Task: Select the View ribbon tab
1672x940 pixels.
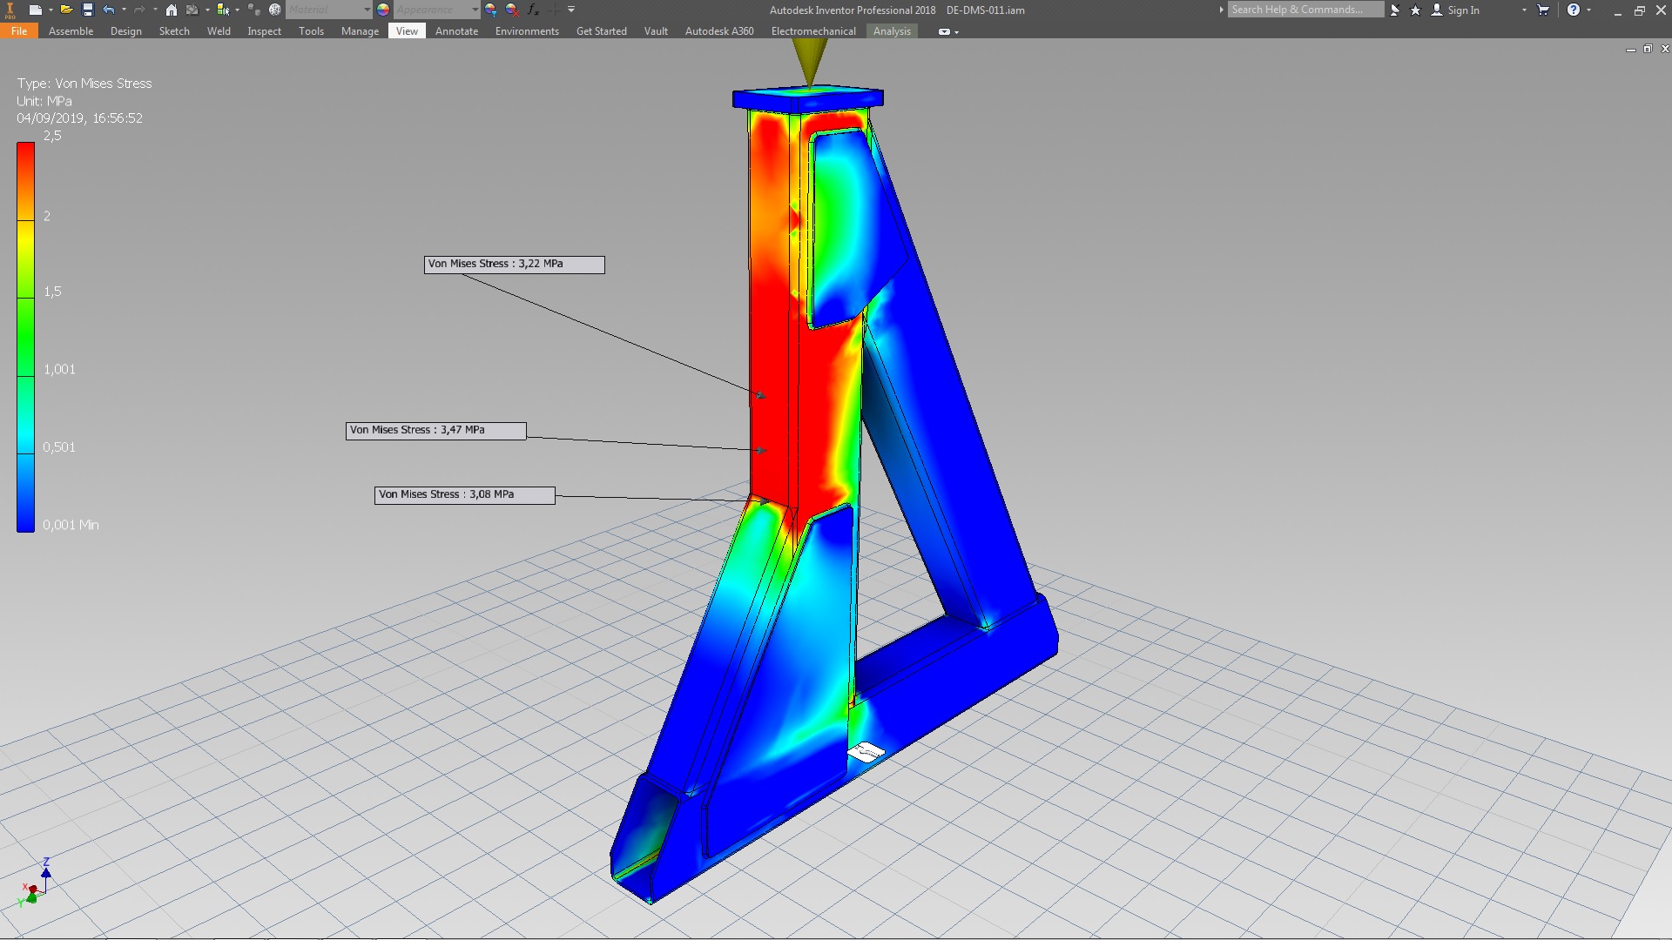Action: click(x=407, y=30)
